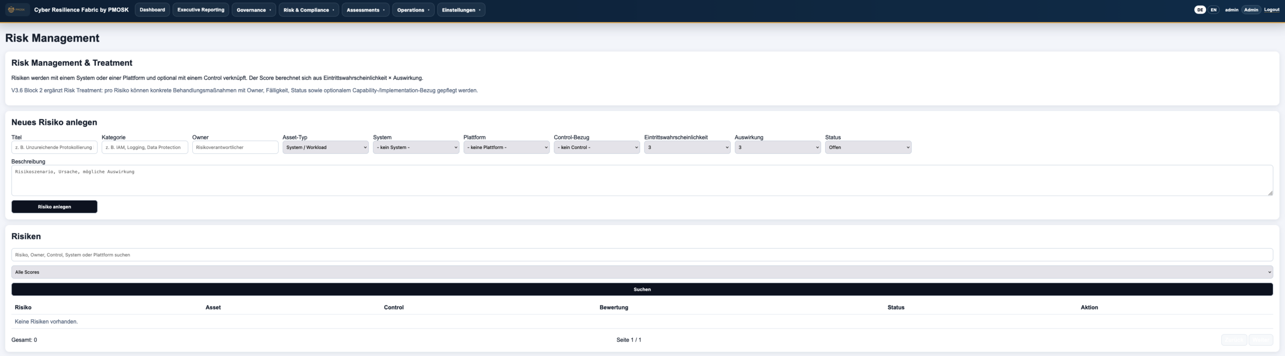The height and width of the screenshot is (356, 1285).
Task: Switch language to EN
Action: click(x=1213, y=10)
